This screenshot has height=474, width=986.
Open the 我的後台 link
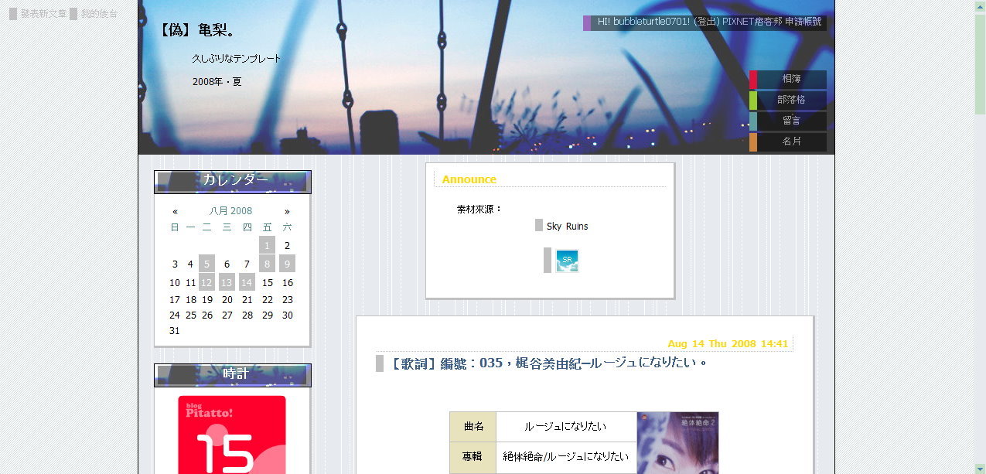pyautogui.click(x=99, y=14)
